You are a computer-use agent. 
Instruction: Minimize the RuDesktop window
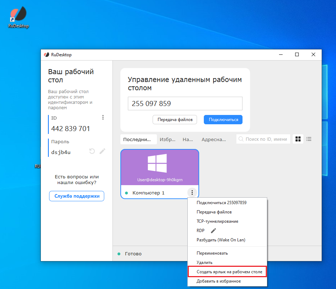click(x=281, y=55)
